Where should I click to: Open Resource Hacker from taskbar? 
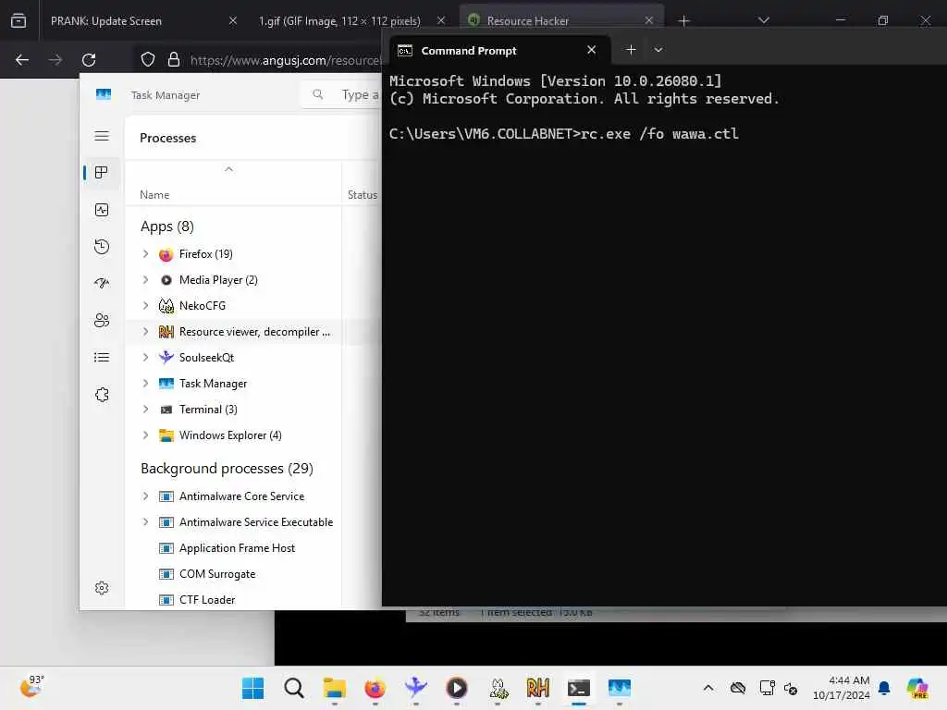(538, 688)
